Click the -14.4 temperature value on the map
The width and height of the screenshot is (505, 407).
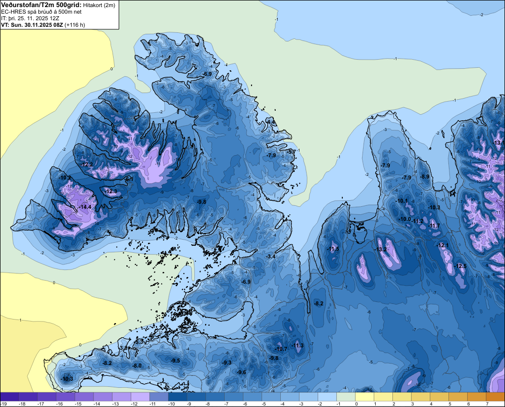click(85, 207)
